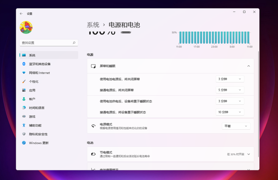Screen dimensions: 278x180
Task: Open the user profile avatar
Action: [26, 28]
